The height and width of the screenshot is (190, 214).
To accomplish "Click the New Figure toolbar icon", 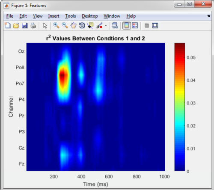I will tap(8, 26).
